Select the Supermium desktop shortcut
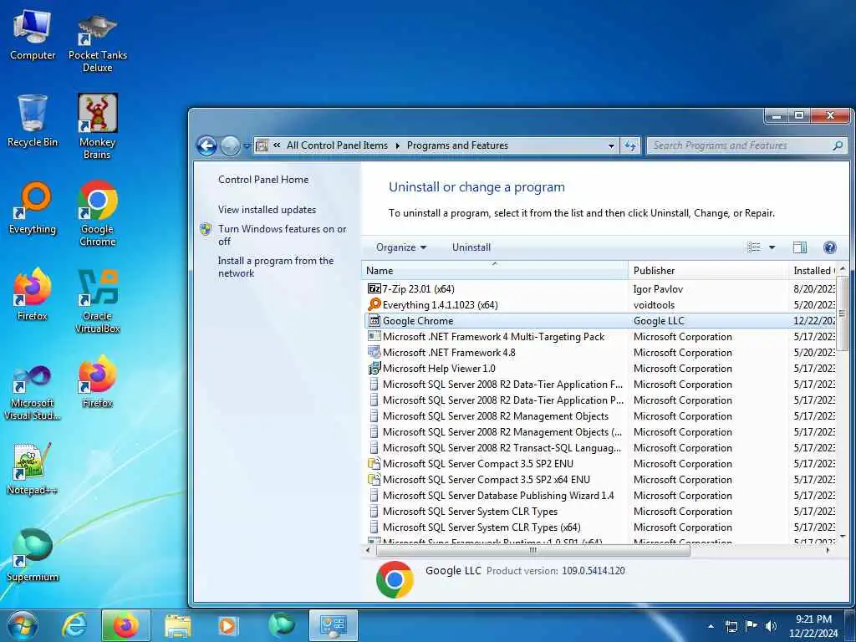Screen dimensions: 856x642 tap(33, 556)
